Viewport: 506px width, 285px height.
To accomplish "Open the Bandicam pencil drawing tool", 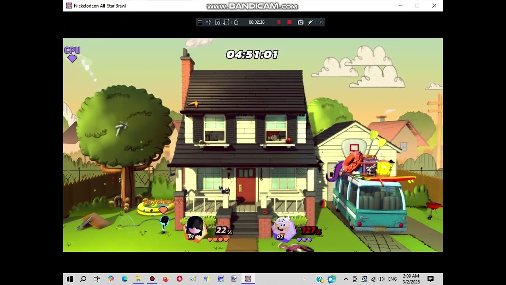I will coord(310,22).
